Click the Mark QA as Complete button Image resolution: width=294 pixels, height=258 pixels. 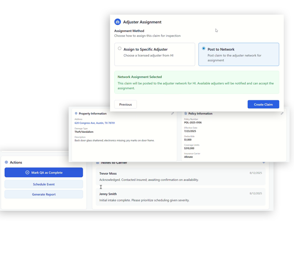44,172
